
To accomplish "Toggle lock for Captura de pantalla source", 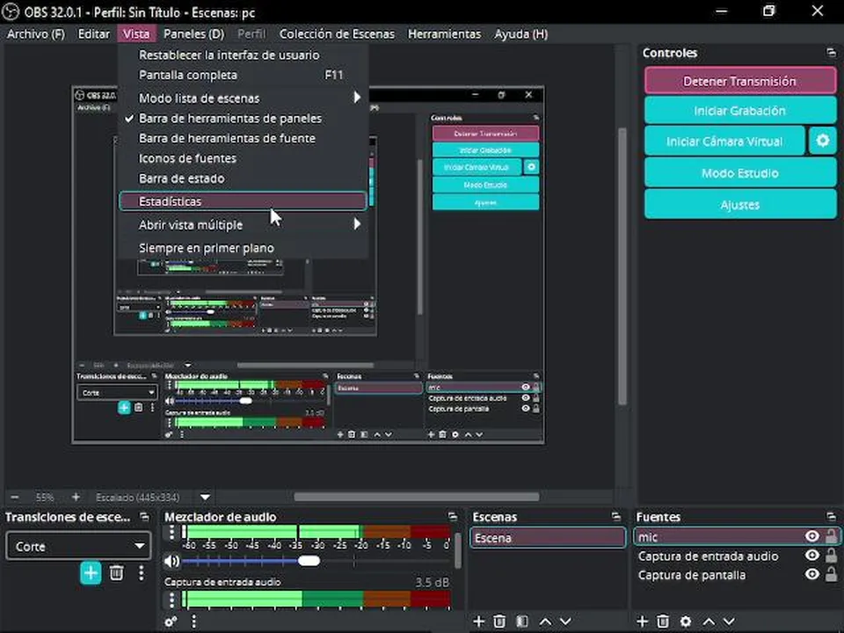I will pos(831,574).
